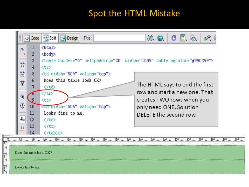Click code text 'Looks fine to me.'

click(x=64, y=113)
